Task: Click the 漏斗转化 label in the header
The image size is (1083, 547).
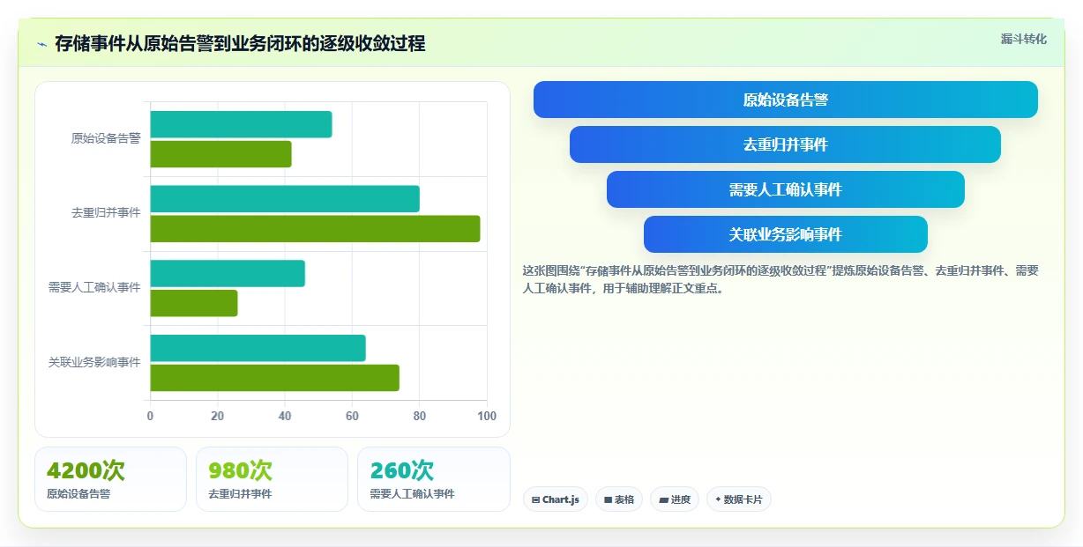Action: point(1024,39)
